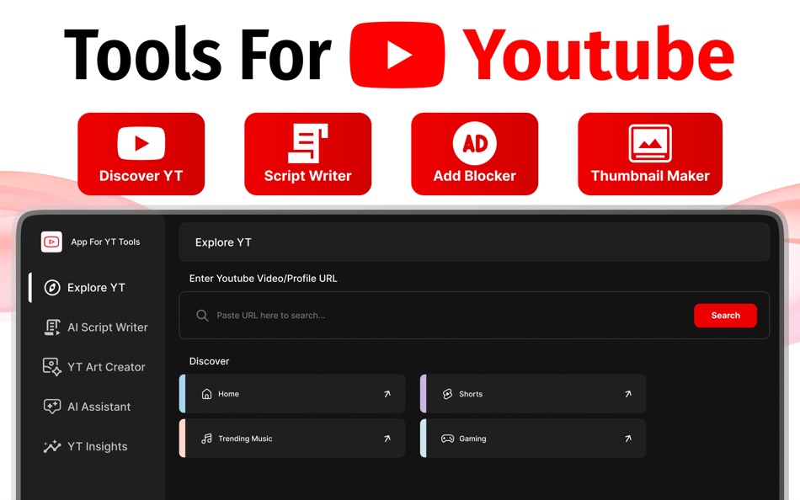Click the App For YT Tools logo
Screen dimensions: 800x500
tap(51, 242)
